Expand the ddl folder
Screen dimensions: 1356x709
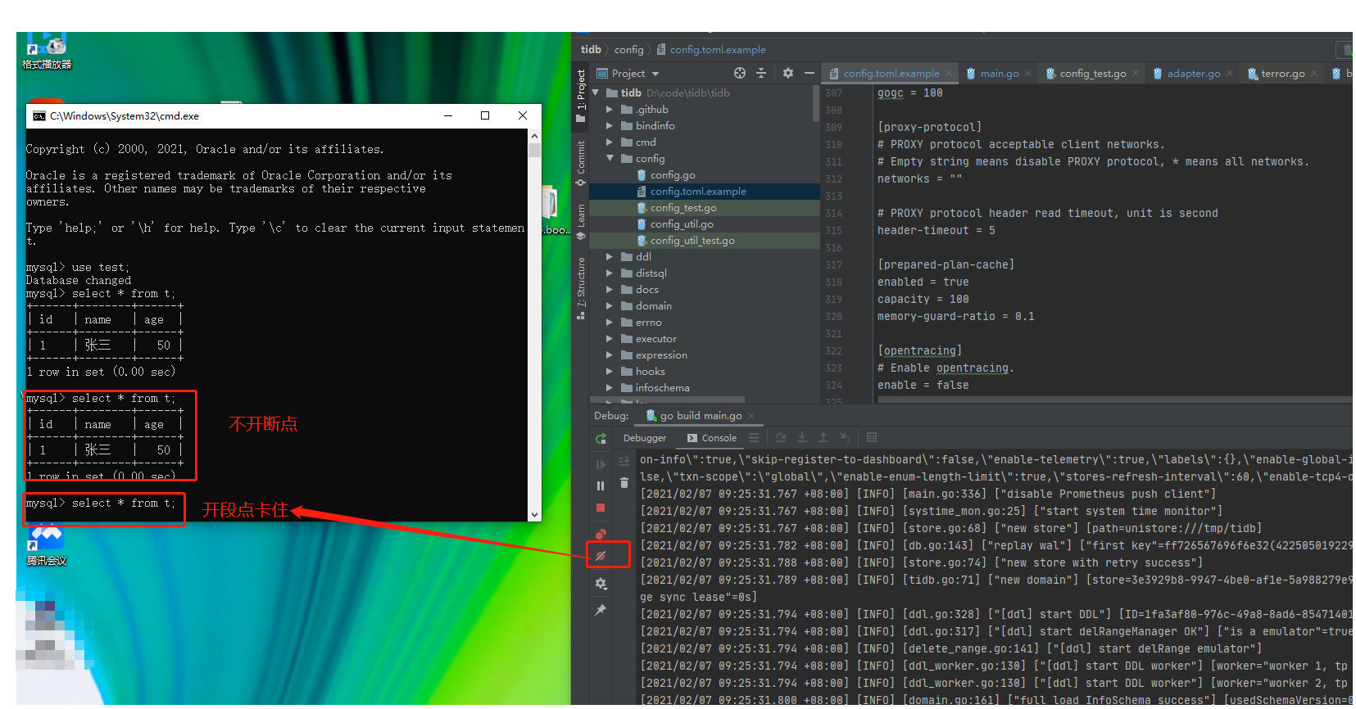pyautogui.click(x=610, y=257)
